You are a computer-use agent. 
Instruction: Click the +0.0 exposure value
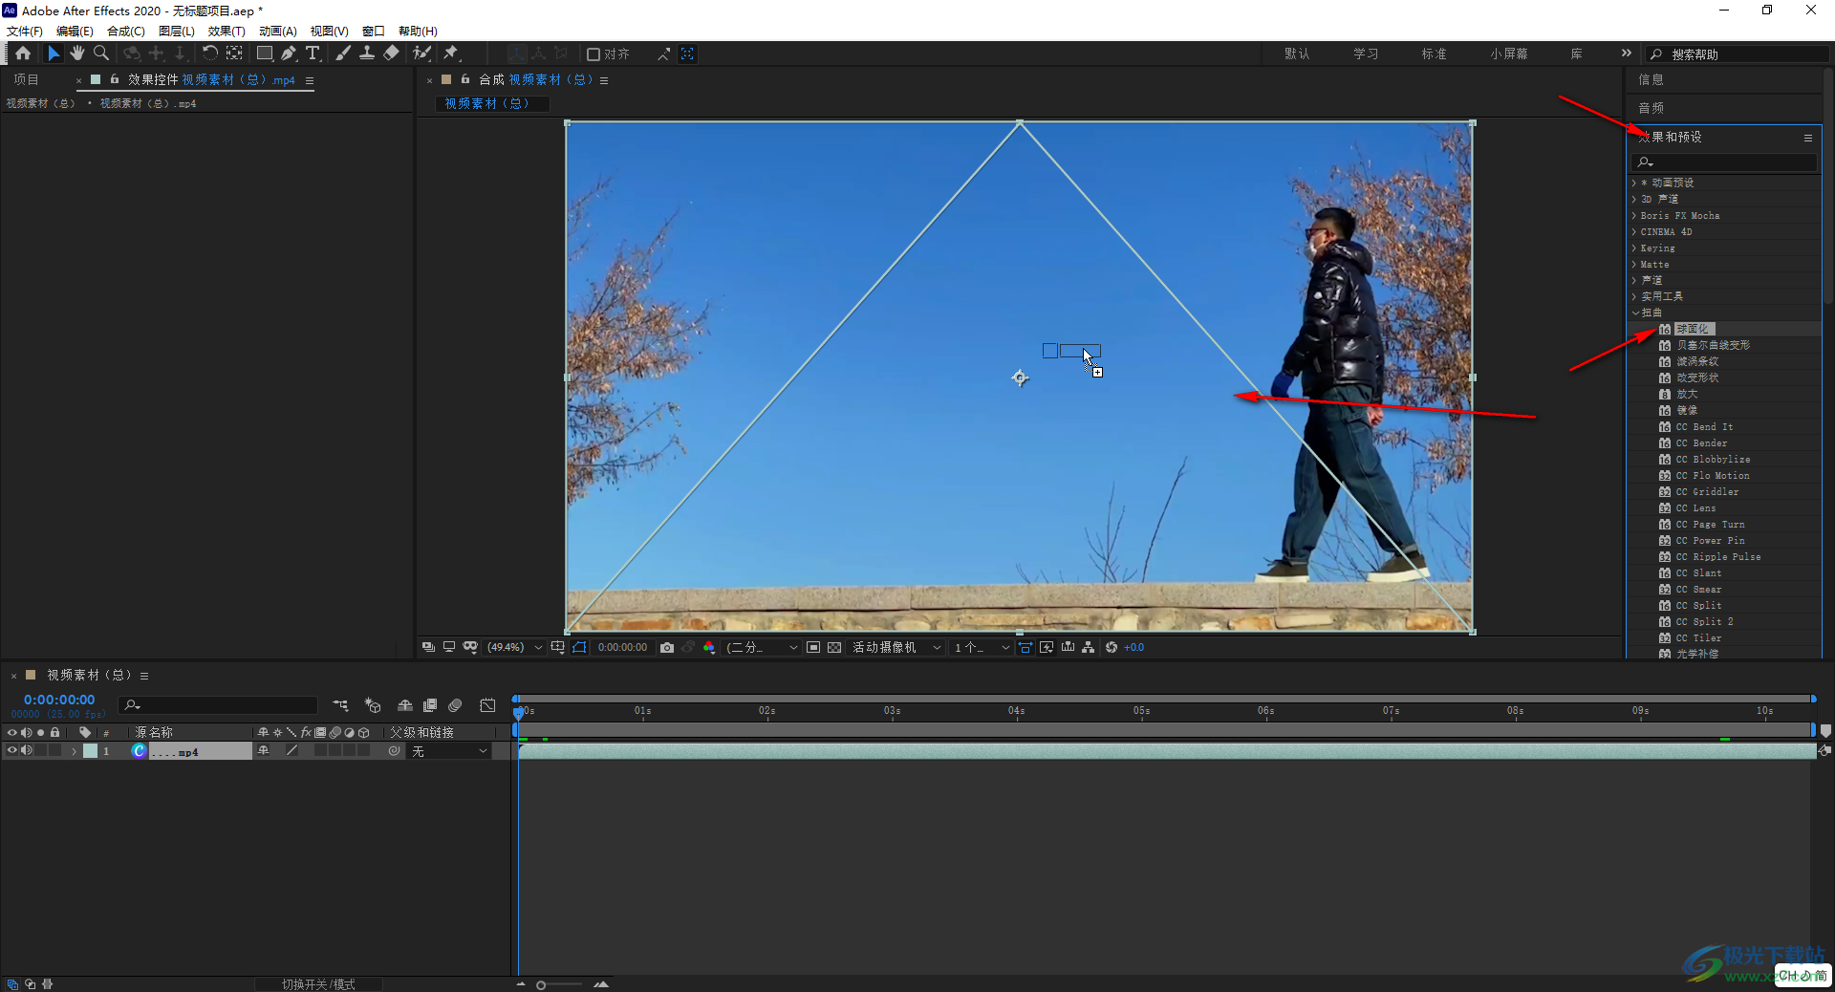pyautogui.click(x=1134, y=647)
